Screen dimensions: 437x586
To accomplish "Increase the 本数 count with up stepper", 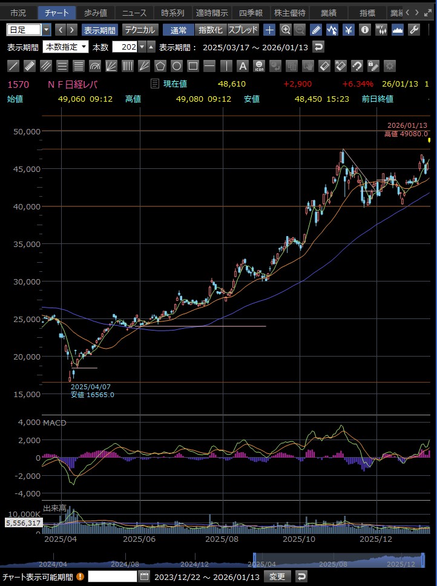I will pyautogui.click(x=151, y=47).
